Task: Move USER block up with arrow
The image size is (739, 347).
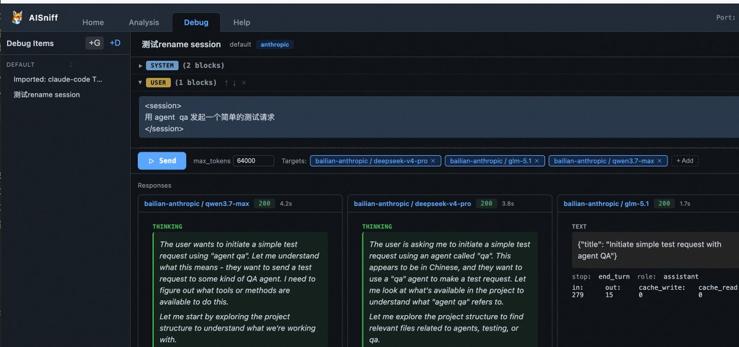Action: pos(227,82)
